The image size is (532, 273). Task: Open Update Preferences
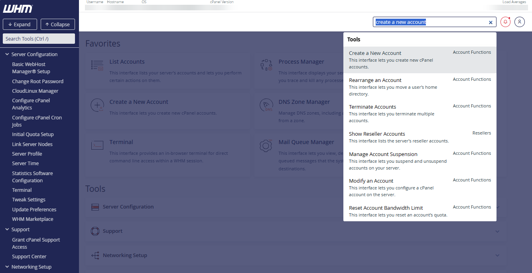[34, 210]
